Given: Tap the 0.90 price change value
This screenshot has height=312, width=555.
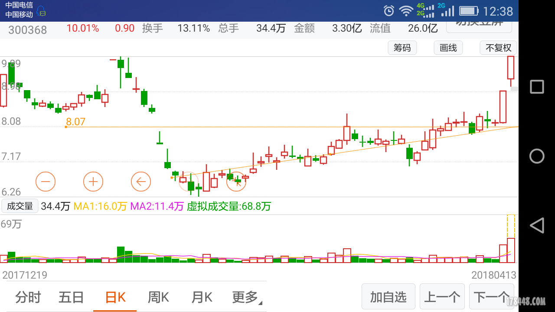Looking at the screenshot, I should 124,29.
